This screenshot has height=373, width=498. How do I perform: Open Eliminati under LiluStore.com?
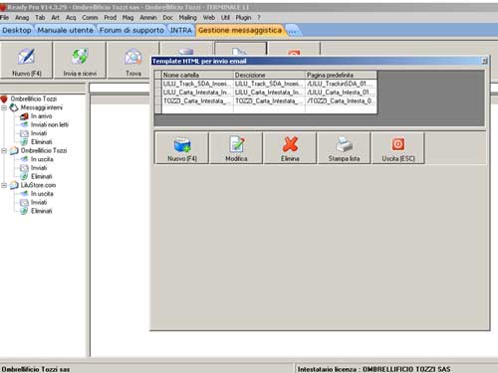pos(42,211)
